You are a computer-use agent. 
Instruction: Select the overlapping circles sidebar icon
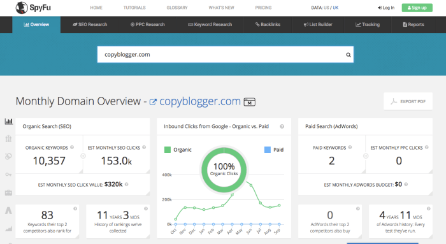pos(8,156)
